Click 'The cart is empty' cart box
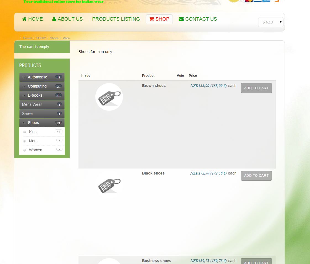Viewport: 310px width, 264px height. pos(42,47)
